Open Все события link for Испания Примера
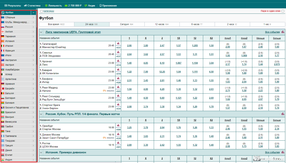 [x=272, y=152]
